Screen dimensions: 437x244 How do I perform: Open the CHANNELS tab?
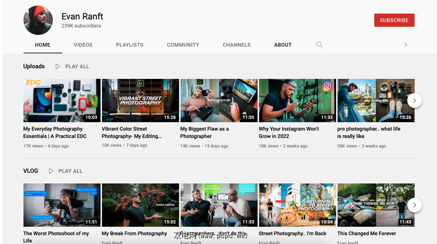point(237,45)
